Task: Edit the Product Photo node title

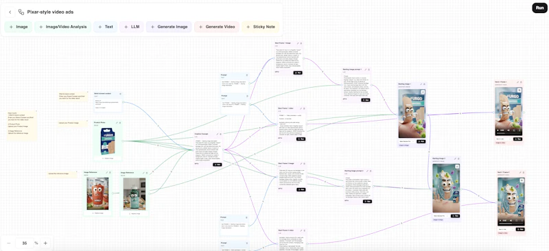Action: 117,123
